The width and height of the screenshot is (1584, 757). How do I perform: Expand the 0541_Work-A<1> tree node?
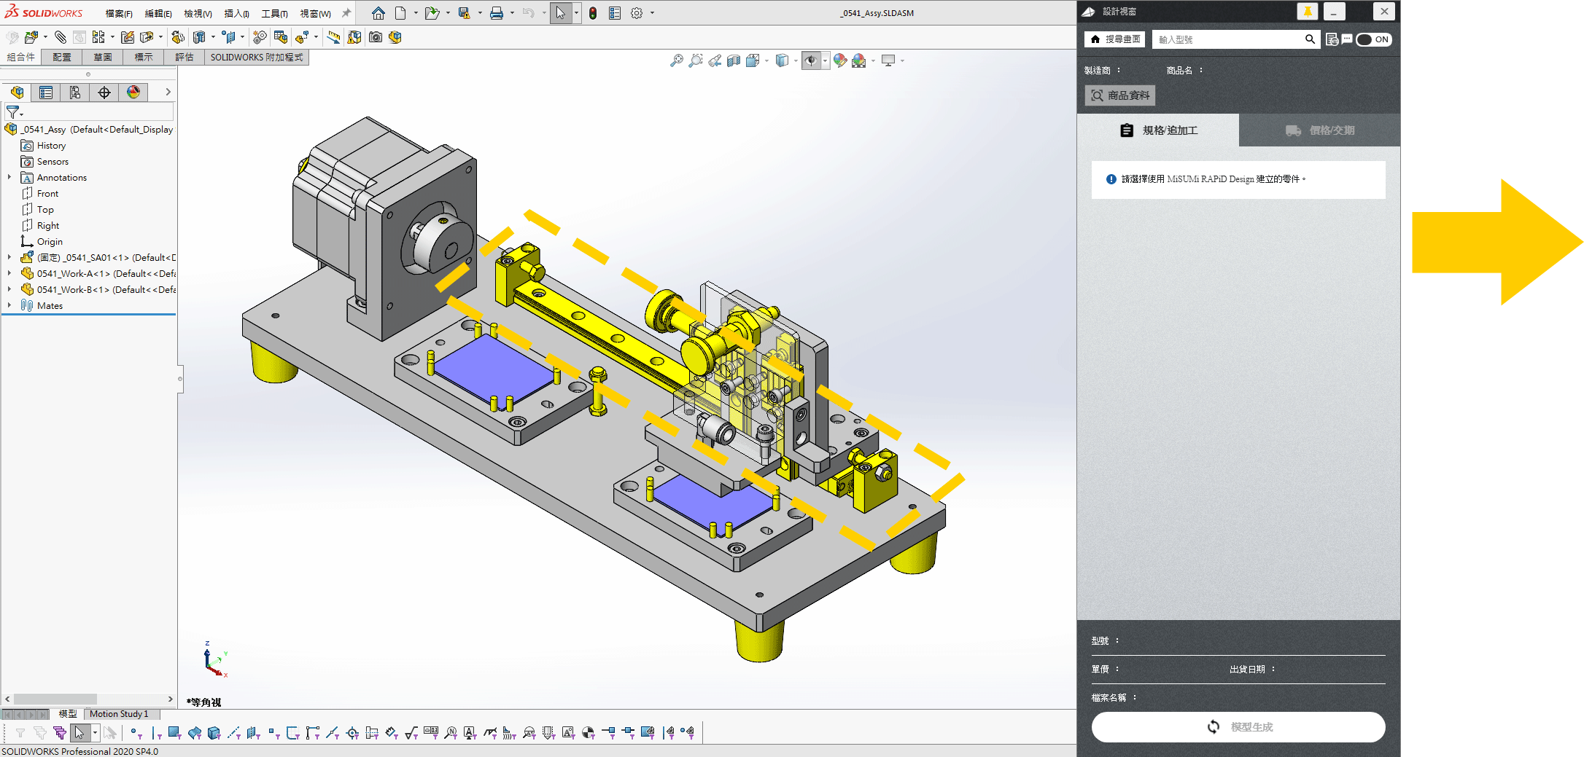coord(9,274)
